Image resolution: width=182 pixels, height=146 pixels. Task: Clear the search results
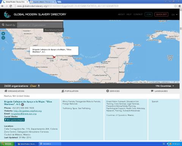click(x=33, y=86)
